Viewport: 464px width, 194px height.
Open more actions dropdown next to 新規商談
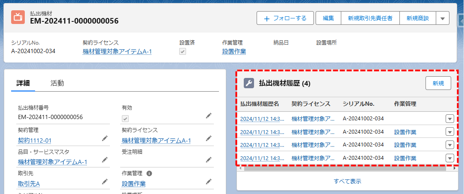[443, 18]
